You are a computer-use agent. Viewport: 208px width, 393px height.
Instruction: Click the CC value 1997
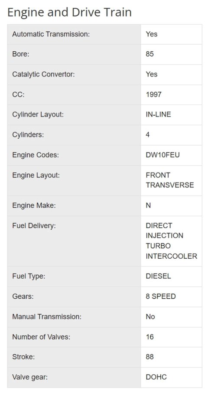(153, 94)
